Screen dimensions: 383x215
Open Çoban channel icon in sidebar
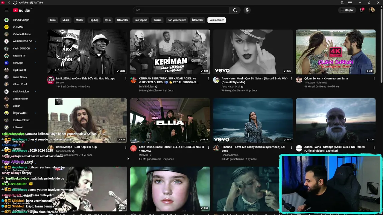pyautogui.click(x=6, y=106)
